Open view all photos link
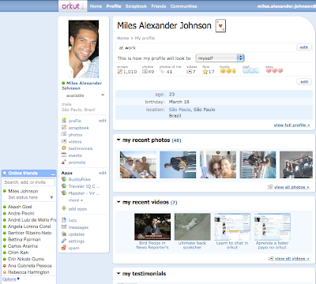Image resolution: width=316 pixels, height=284 pixels. pyautogui.click(x=292, y=187)
